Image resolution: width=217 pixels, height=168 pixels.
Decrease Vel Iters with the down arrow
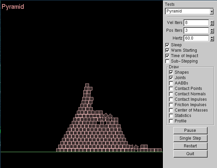click(x=212, y=24)
